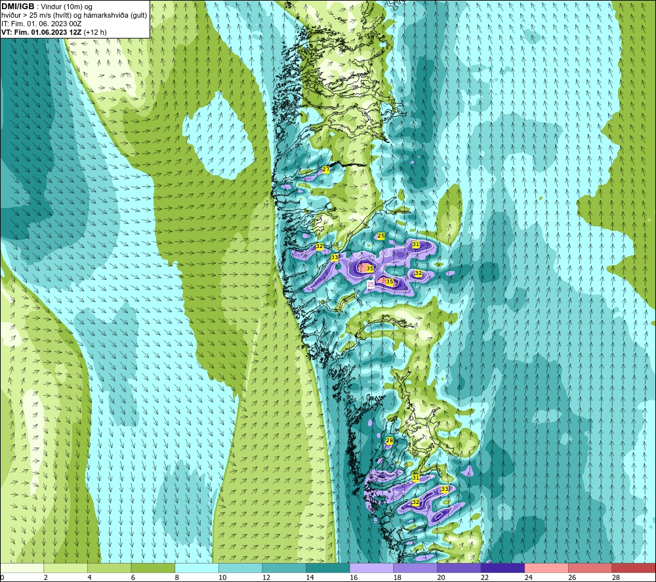
Task: Click the legend scale number '10'
Action: click(x=222, y=577)
